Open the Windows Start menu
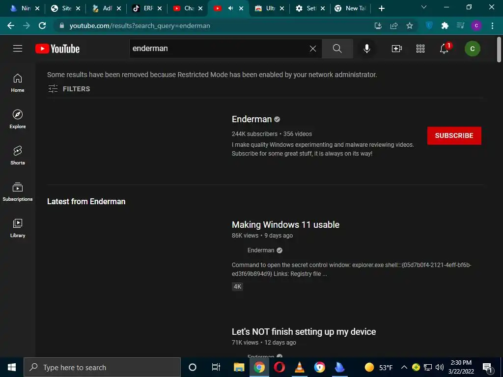Viewport: 503px width, 377px height. tap(12, 367)
